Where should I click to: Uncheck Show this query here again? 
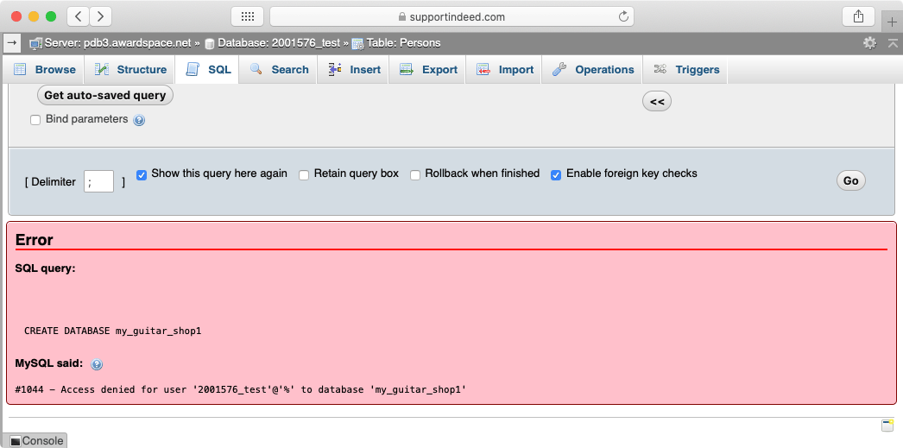pyautogui.click(x=142, y=174)
